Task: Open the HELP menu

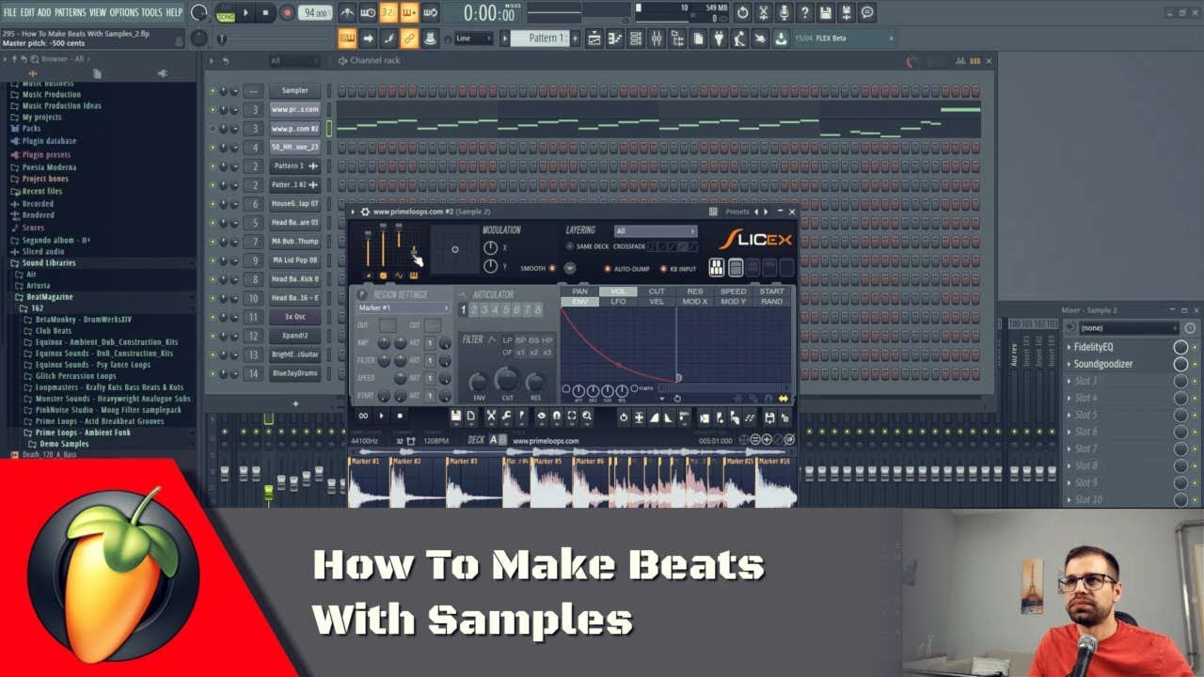Action: [175, 12]
